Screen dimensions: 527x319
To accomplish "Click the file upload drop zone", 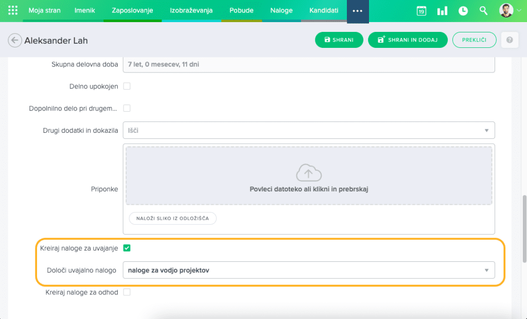I will (309, 176).
